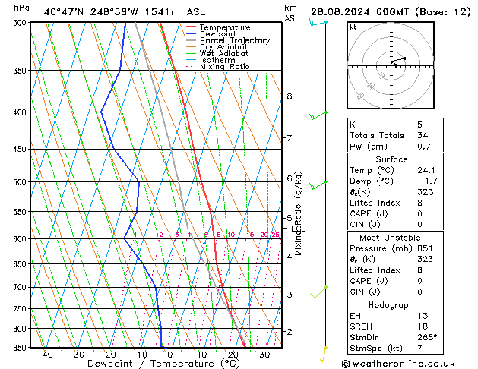
Task: Click the red Temperature legend line
Action: (192, 27)
